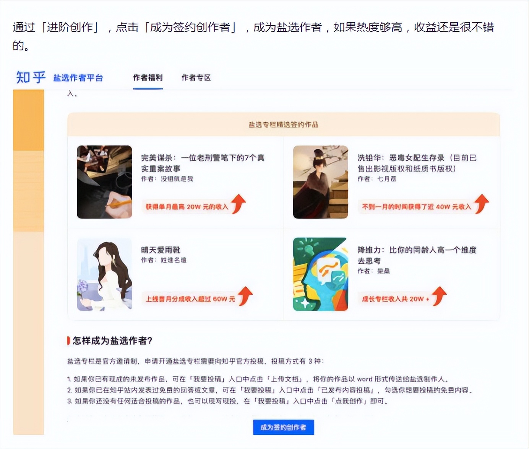This screenshot has width=529, height=449.
Task: Select the 晴天爱雨靴 title
Action: [161, 250]
